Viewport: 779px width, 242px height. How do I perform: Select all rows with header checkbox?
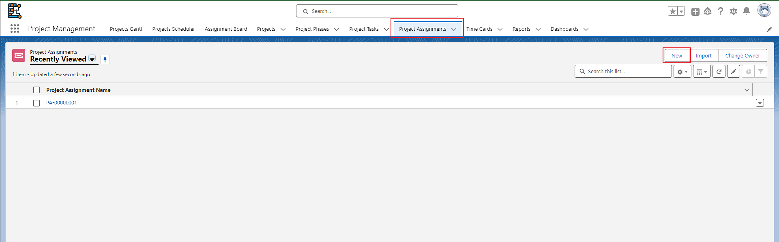point(36,90)
